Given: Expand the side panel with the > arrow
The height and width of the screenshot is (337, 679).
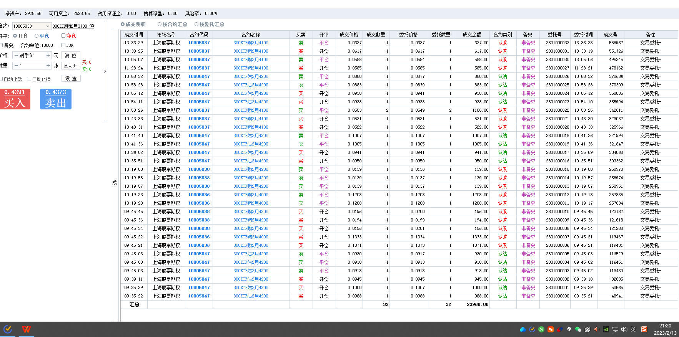Looking at the screenshot, I should tap(105, 71).
